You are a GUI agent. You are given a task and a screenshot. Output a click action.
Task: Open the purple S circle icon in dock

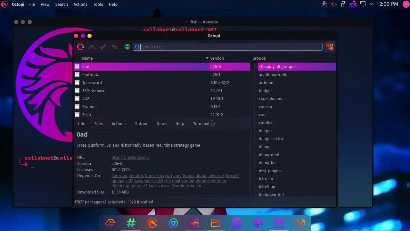pyautogui.click(x=237, y=223)
